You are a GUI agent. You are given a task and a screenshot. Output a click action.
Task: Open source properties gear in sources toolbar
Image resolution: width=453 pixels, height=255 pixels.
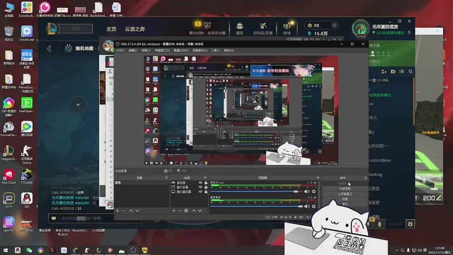186,211
